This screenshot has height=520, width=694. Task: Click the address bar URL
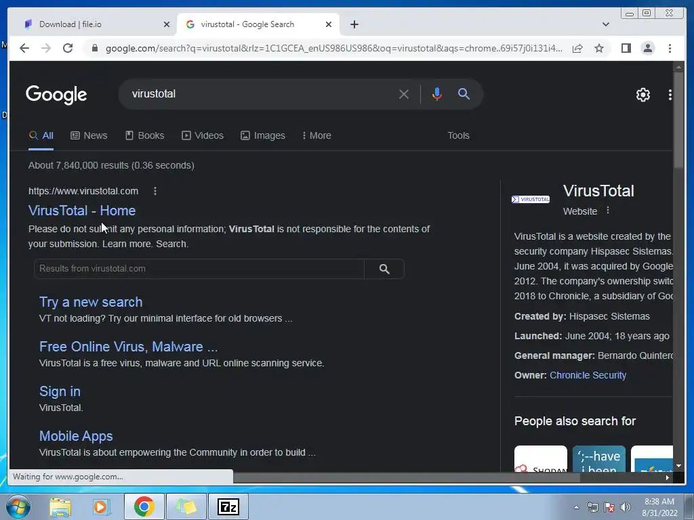[333, 48]
